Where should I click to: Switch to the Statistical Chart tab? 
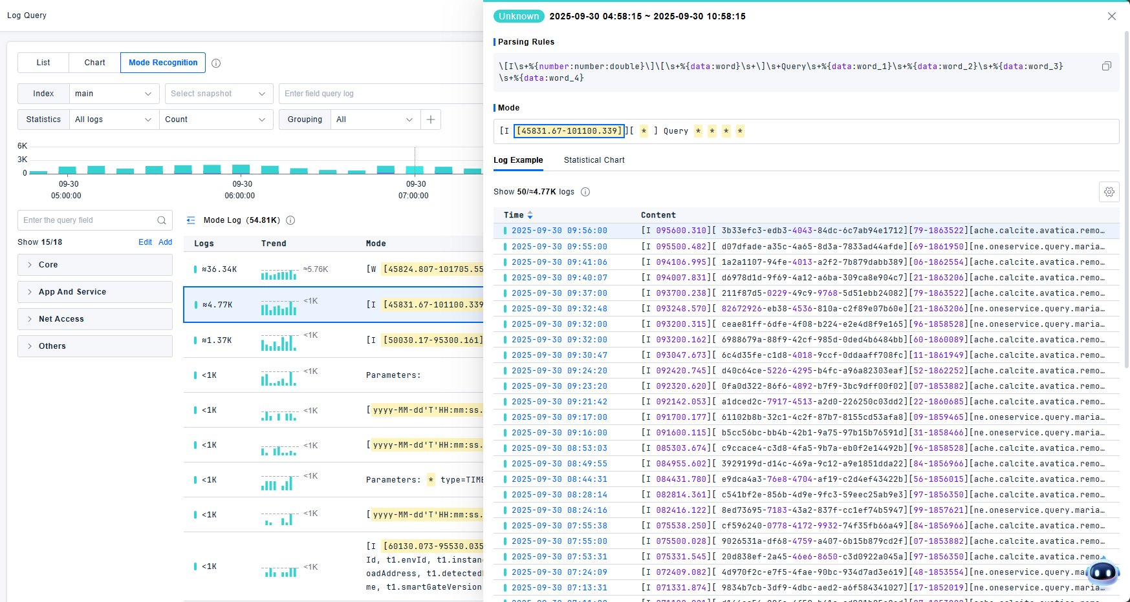pos(594,160)
